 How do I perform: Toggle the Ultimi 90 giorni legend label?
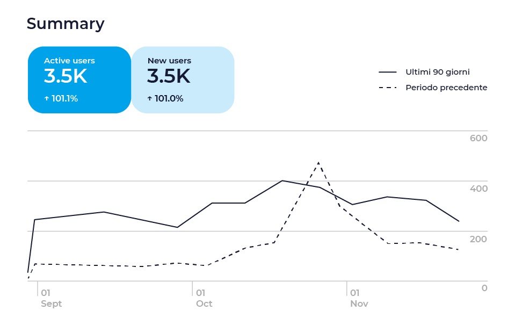click(437, 72)
